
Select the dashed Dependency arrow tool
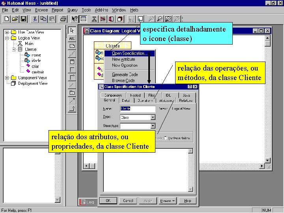(72, 101)
